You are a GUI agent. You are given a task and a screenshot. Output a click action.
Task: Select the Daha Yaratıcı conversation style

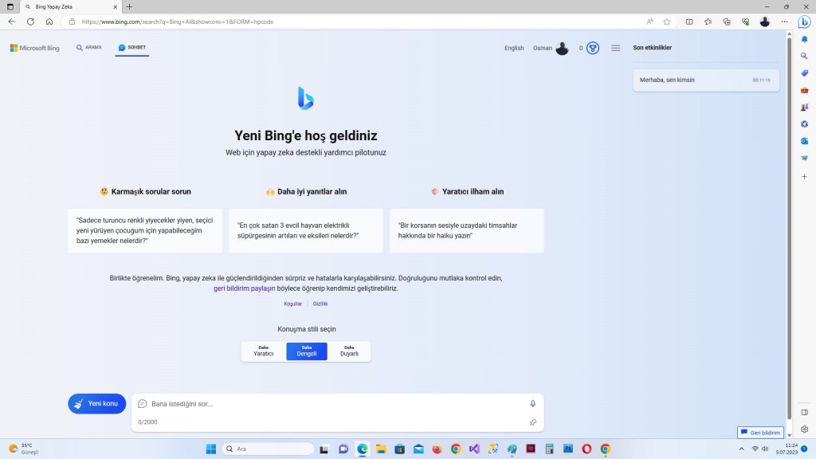point(263,351)
